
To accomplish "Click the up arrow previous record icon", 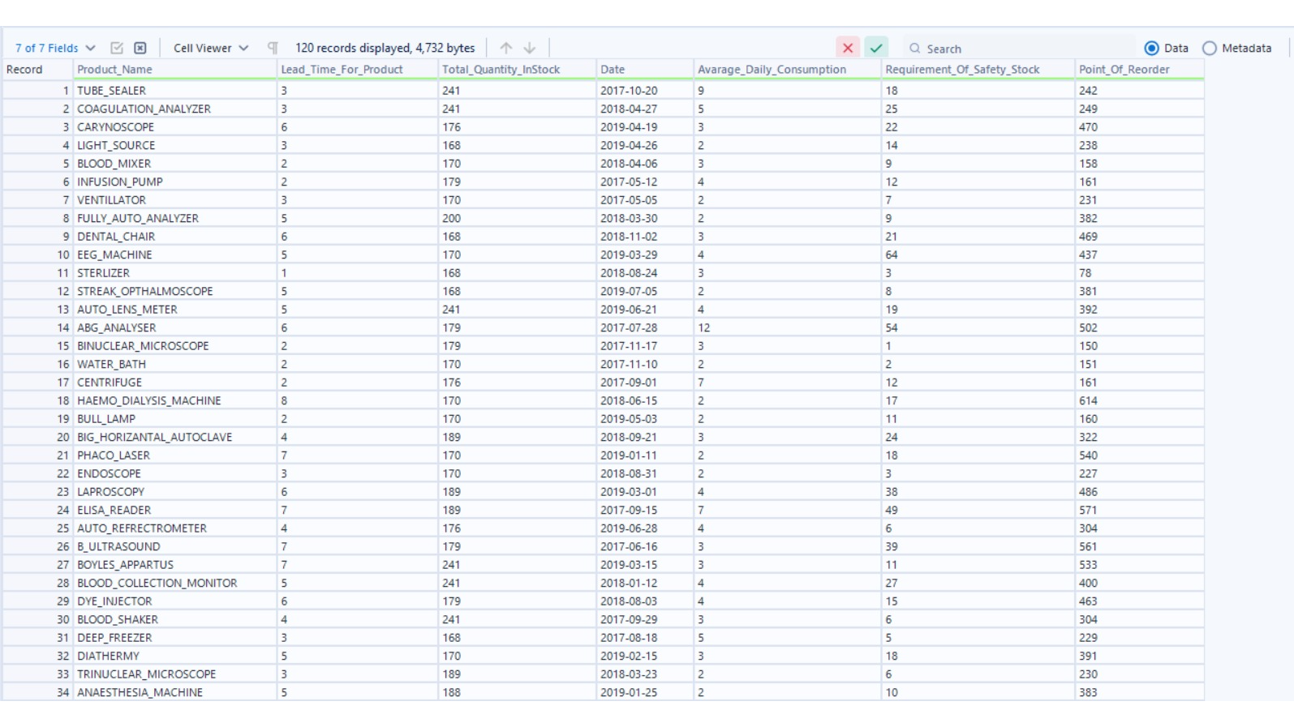I will (506, 48).
